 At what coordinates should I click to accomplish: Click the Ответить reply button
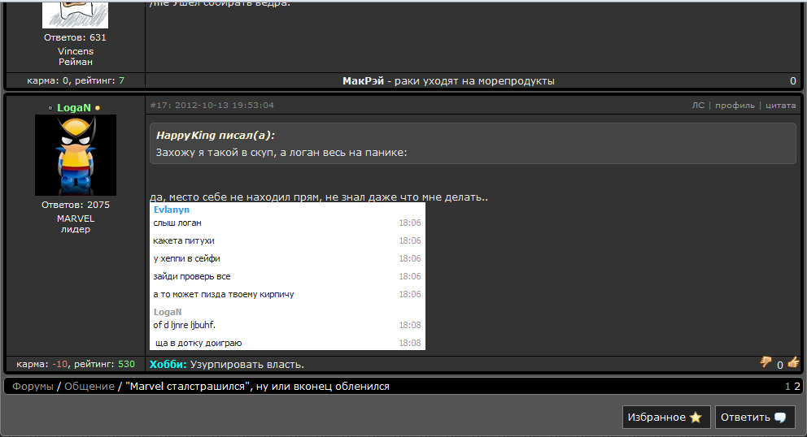pyautogui.click(x=755, y=417)
